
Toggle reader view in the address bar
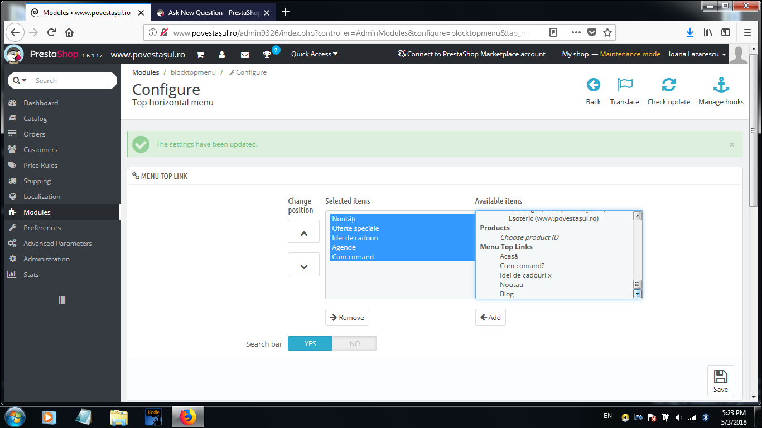click(x=553, y=32)
